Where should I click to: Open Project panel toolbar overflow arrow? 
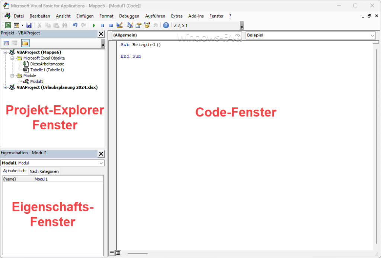[x=103, y=44]
